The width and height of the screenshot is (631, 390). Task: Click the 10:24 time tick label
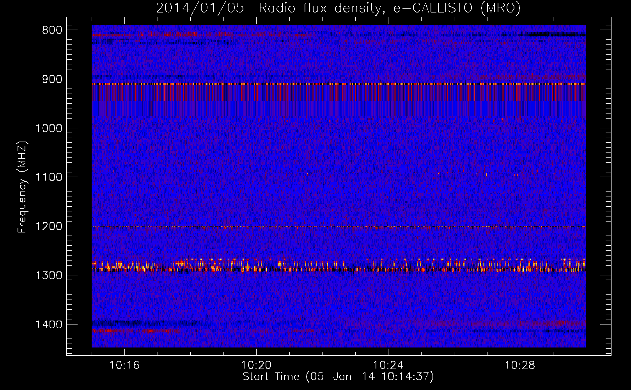[388, 365]
